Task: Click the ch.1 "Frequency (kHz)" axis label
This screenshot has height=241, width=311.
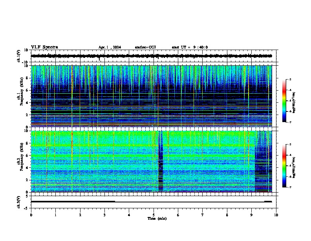Action: pos(22,91)
